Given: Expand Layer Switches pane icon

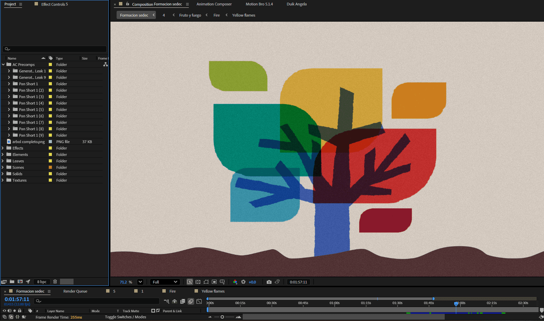Looking at the screenshot, I should click(4, 317).
